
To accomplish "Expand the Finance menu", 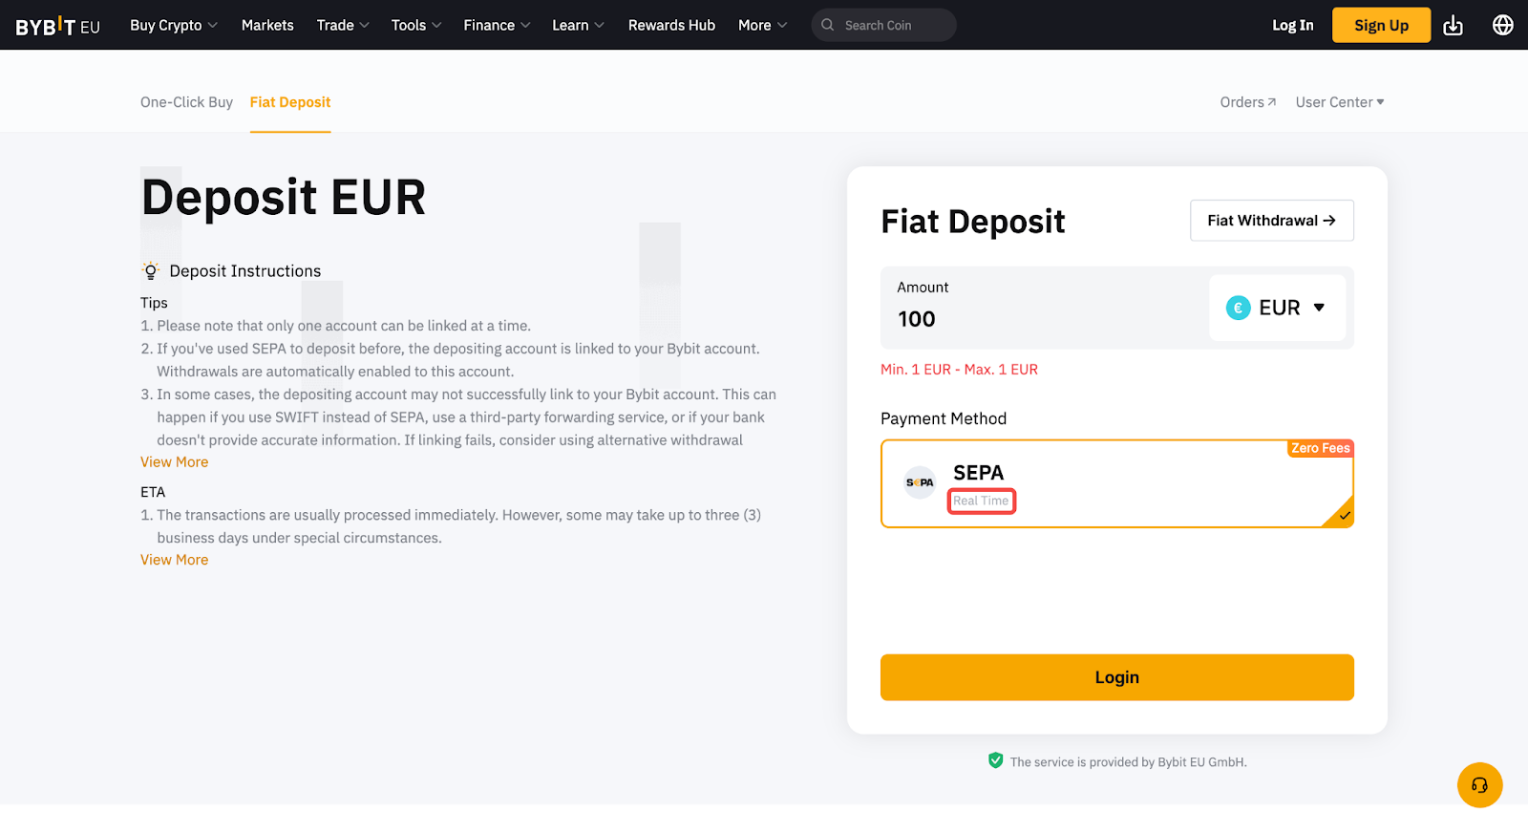I will tap(497, 26).
